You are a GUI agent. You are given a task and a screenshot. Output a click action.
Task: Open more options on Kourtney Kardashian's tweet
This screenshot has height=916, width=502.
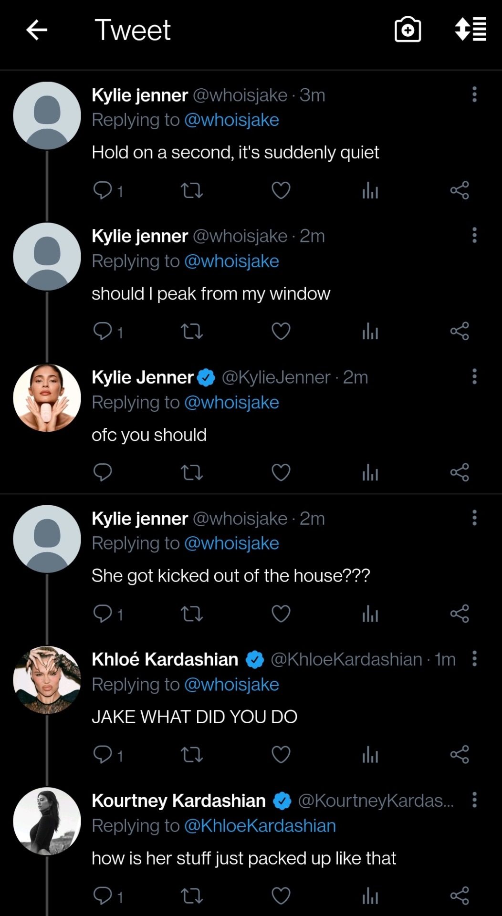[x=474, y=800]
